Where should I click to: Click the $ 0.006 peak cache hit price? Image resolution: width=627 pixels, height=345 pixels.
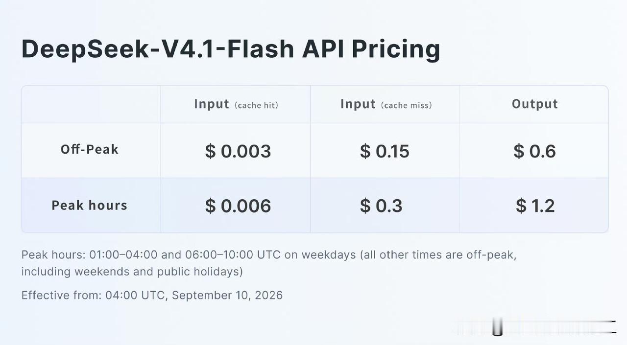coord(238,206)
